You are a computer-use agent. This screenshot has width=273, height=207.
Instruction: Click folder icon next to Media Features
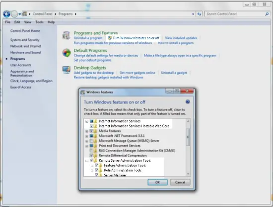[x=96, y=131]
